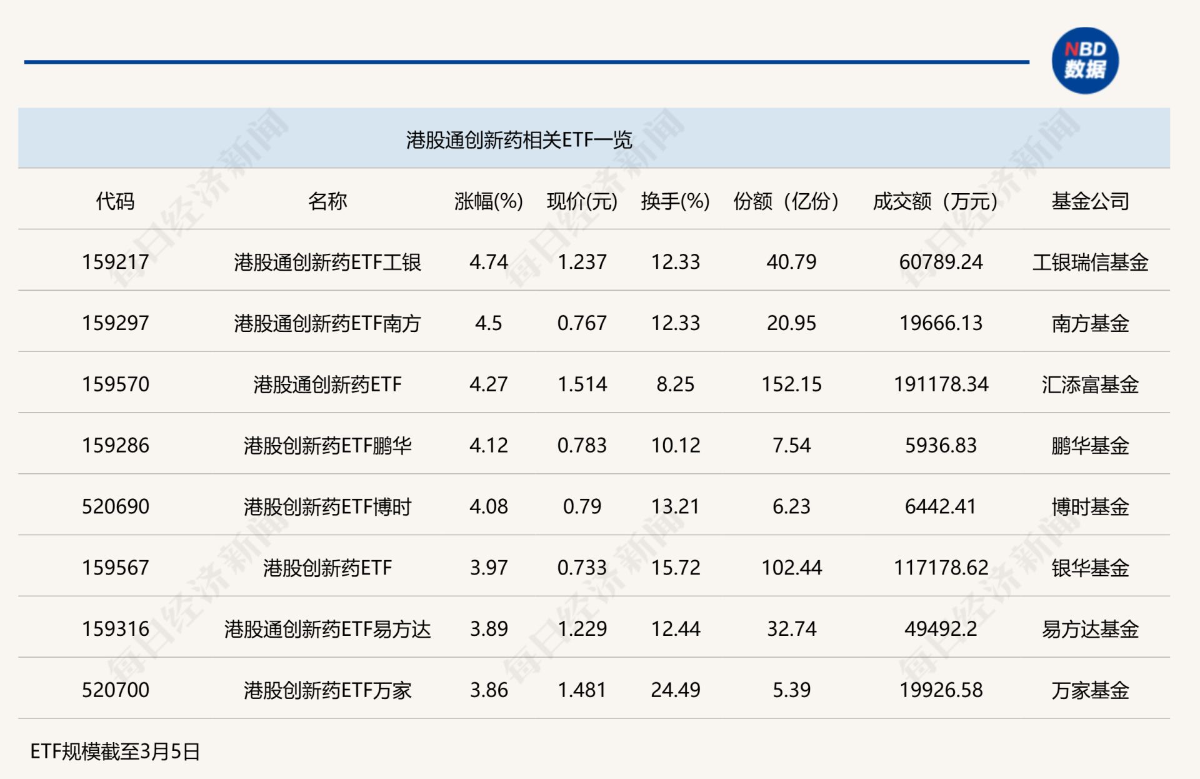The width and height of the screenshot is (1200, 779).
Task: Click ETF code 520700
Action: point(115,690)
